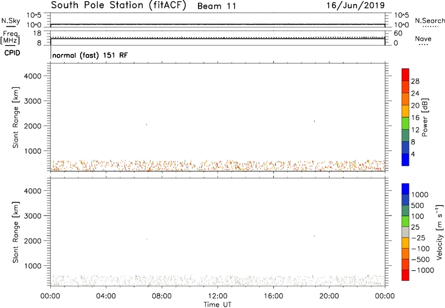This screenshot has height=308, width=445.
Task: Pick the teal 8–12 dB power swatch
Action: tap(406, 135)
